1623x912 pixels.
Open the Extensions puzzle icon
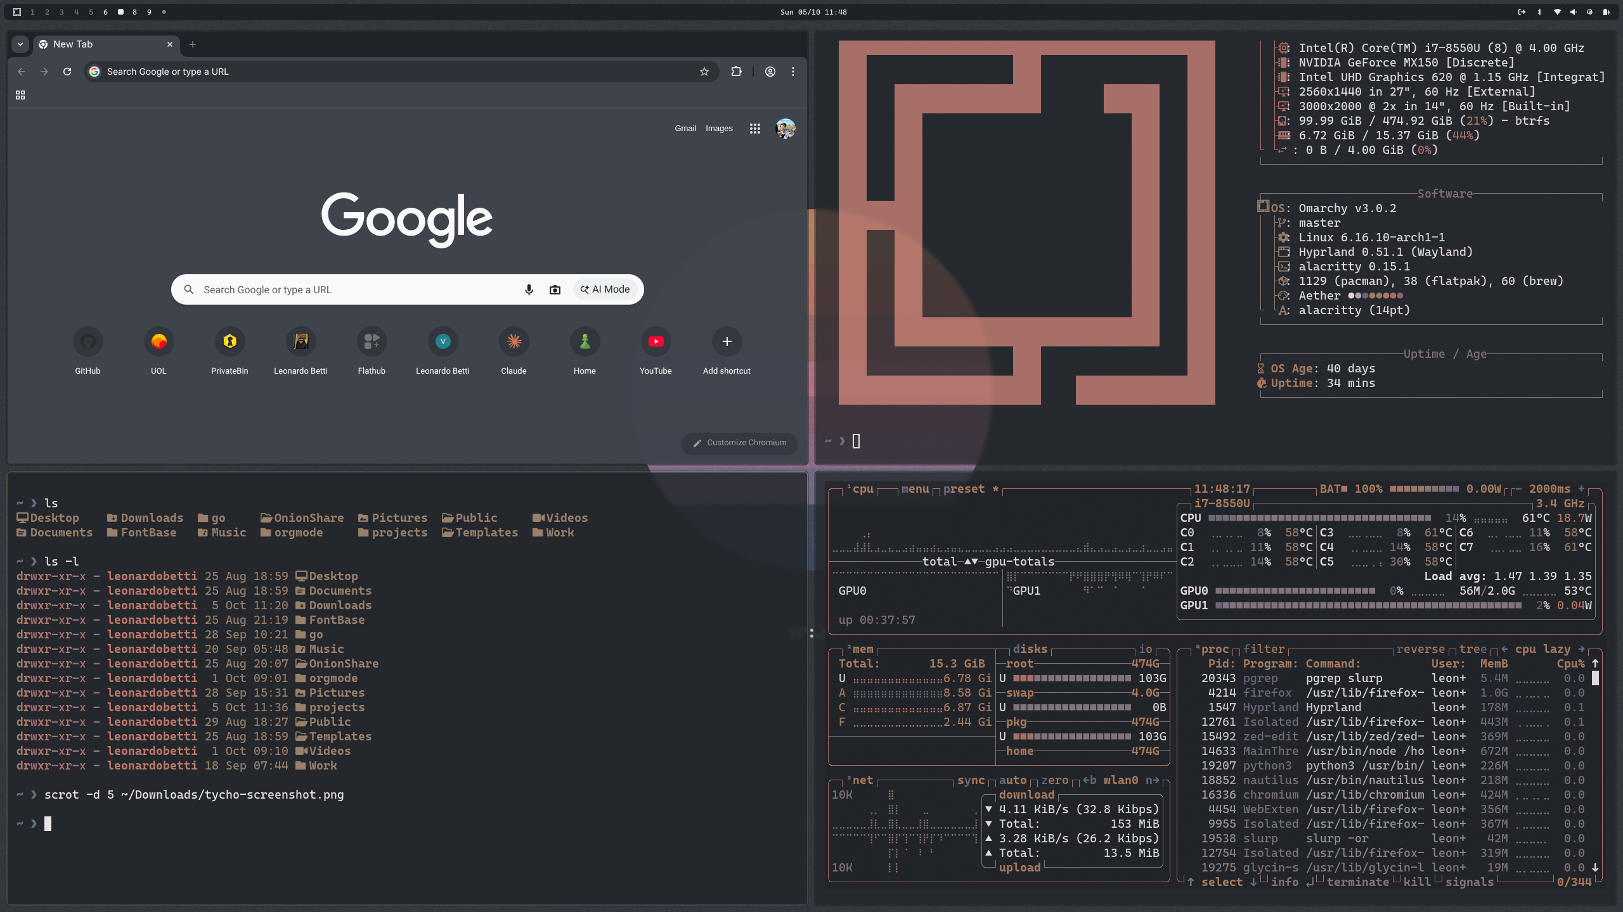[x=736, y=72]
